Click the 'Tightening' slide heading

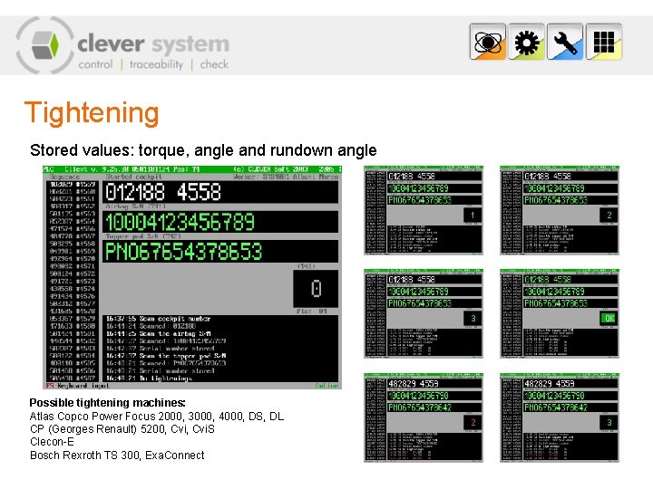tap(92, 113)
